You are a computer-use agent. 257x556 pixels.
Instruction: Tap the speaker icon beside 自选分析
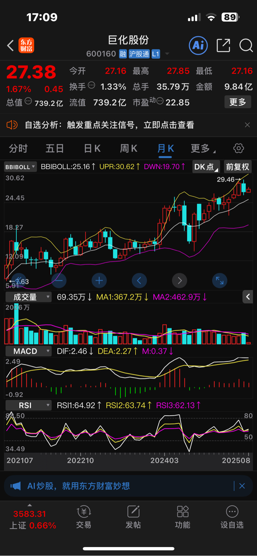12,125
